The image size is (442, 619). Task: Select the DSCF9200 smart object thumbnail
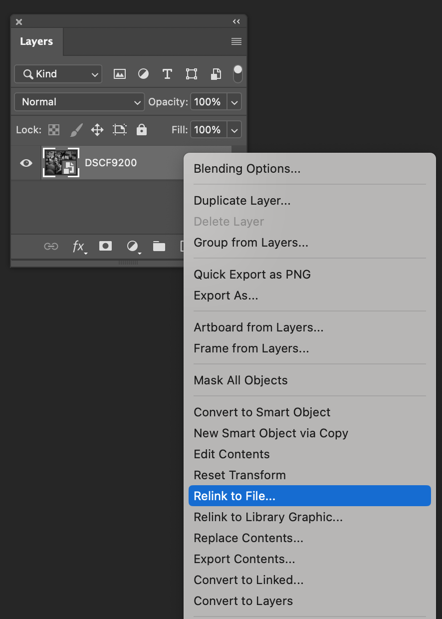tap(61, 162)
